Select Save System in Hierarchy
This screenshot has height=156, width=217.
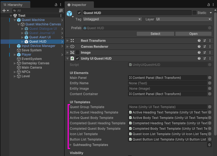click(x=31, y=50)
